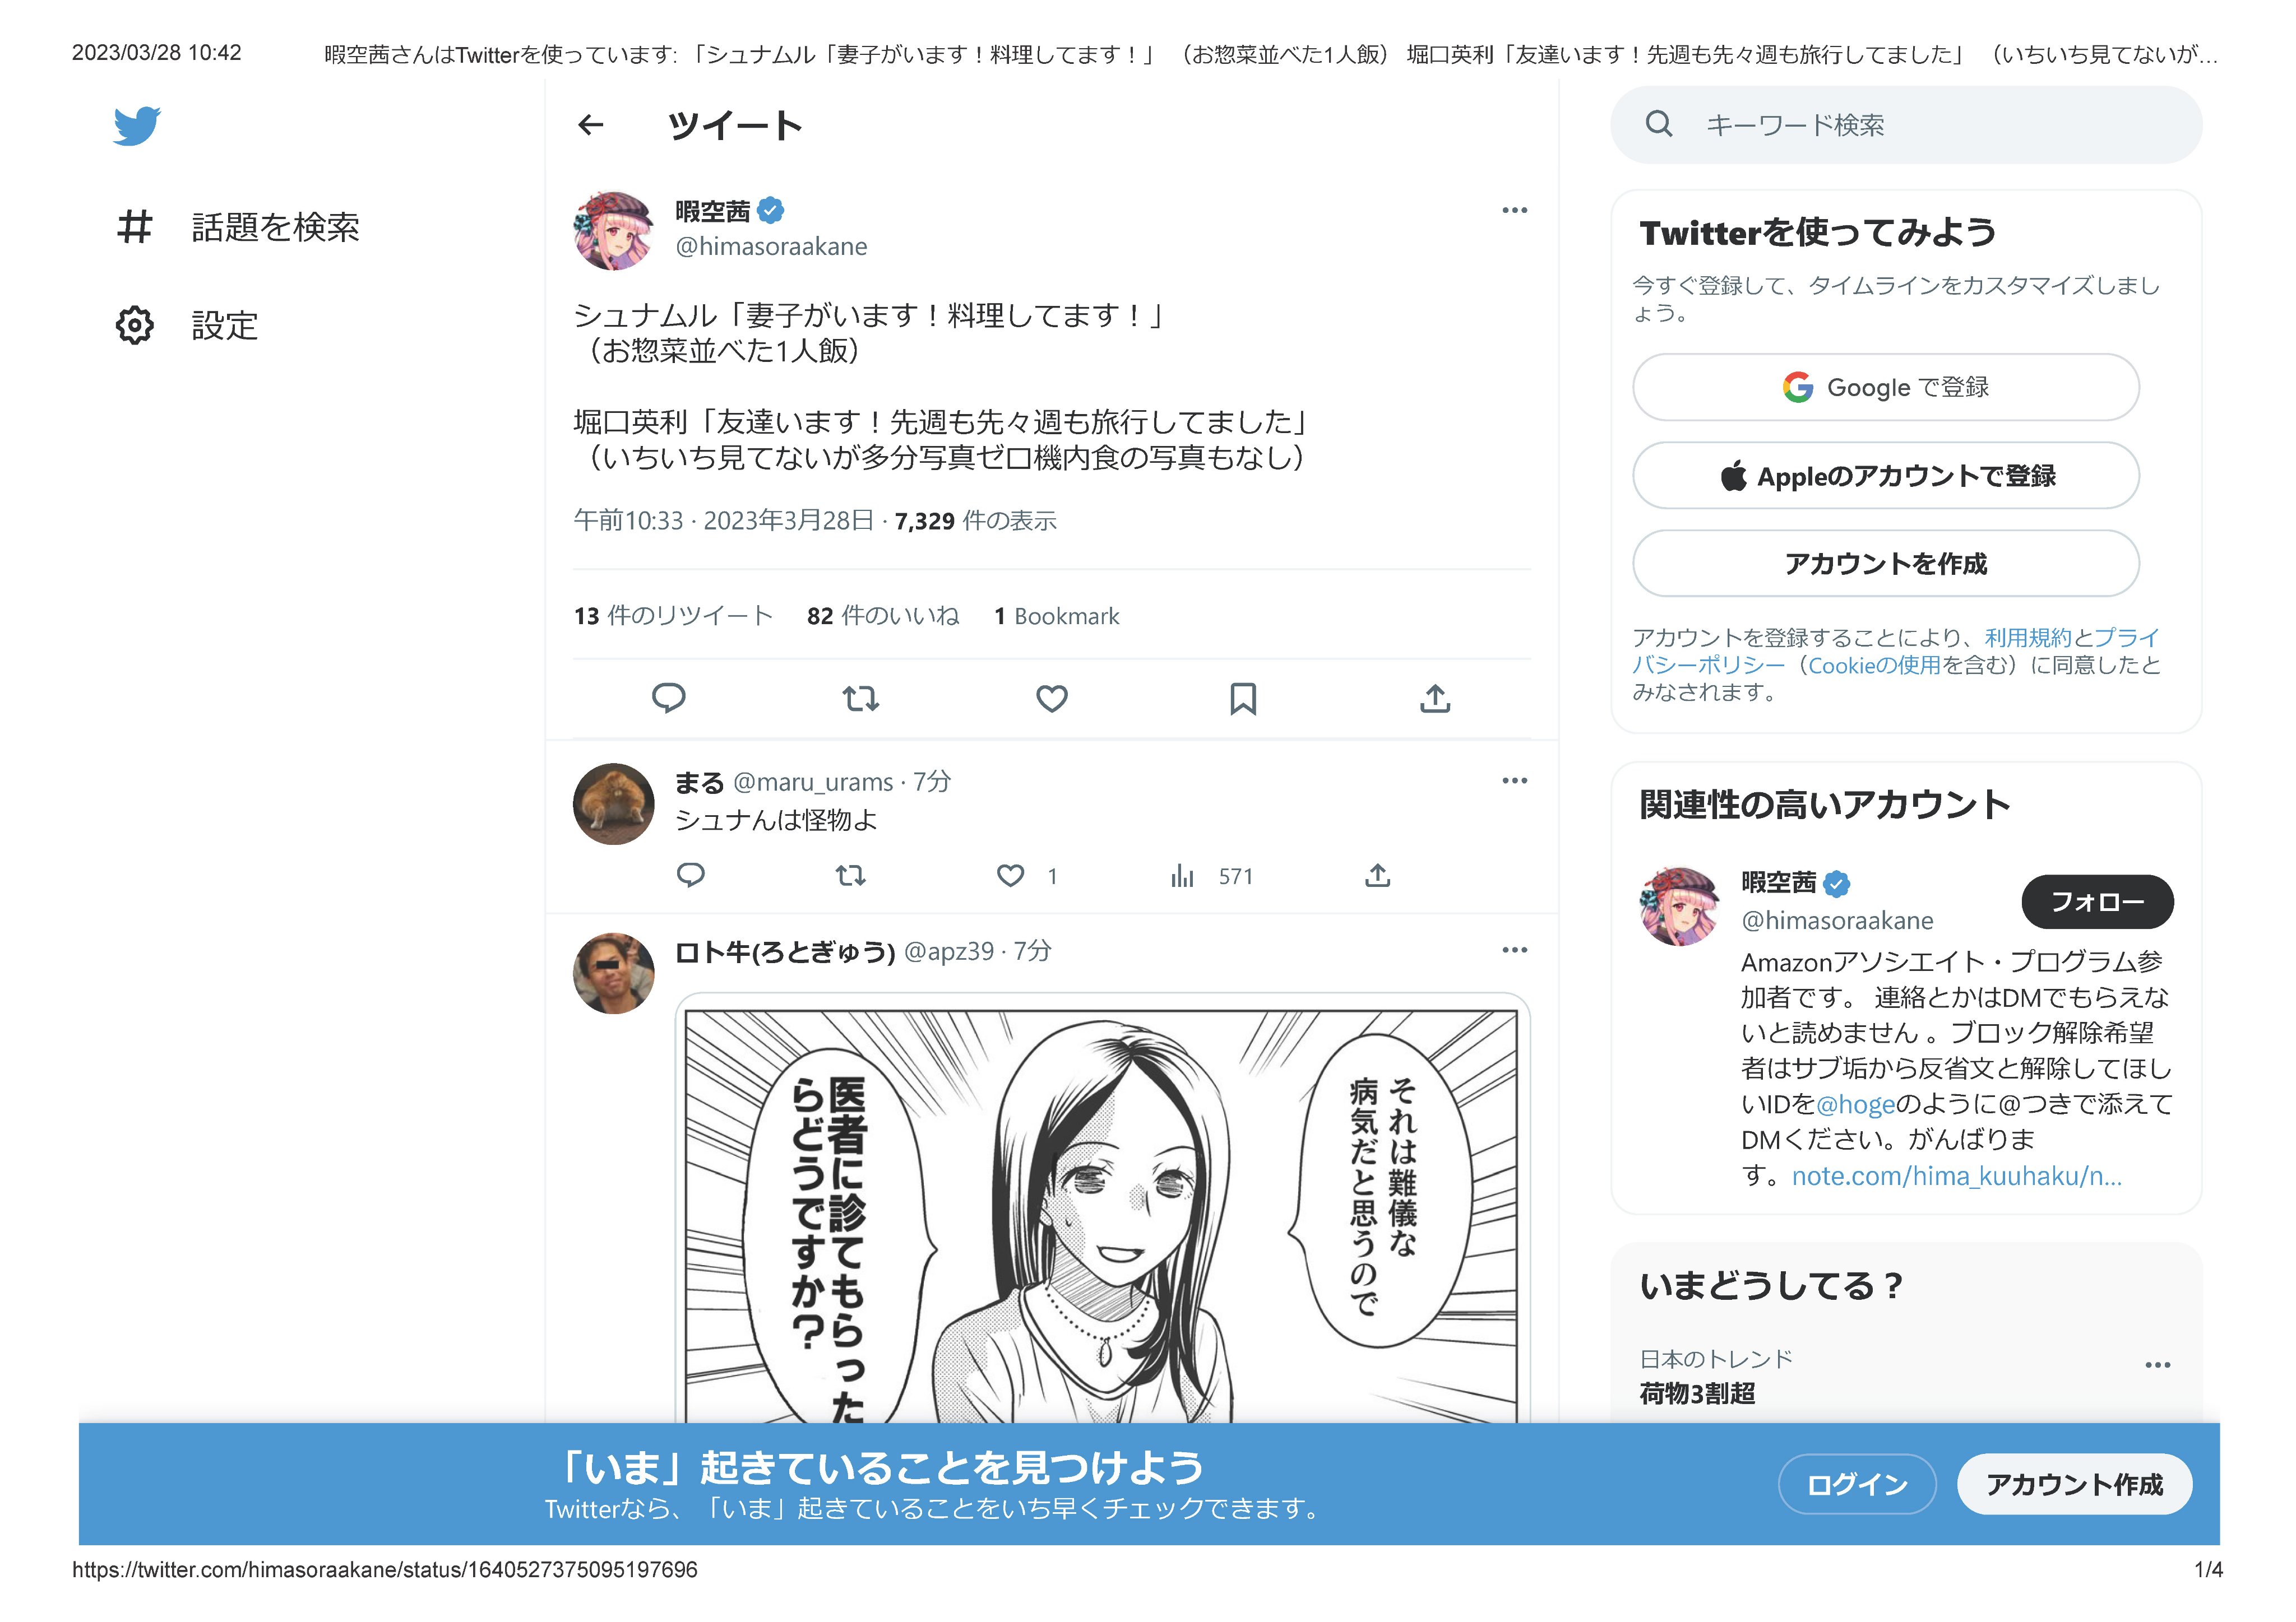Click the Google で登録 button

(1885, 388)
